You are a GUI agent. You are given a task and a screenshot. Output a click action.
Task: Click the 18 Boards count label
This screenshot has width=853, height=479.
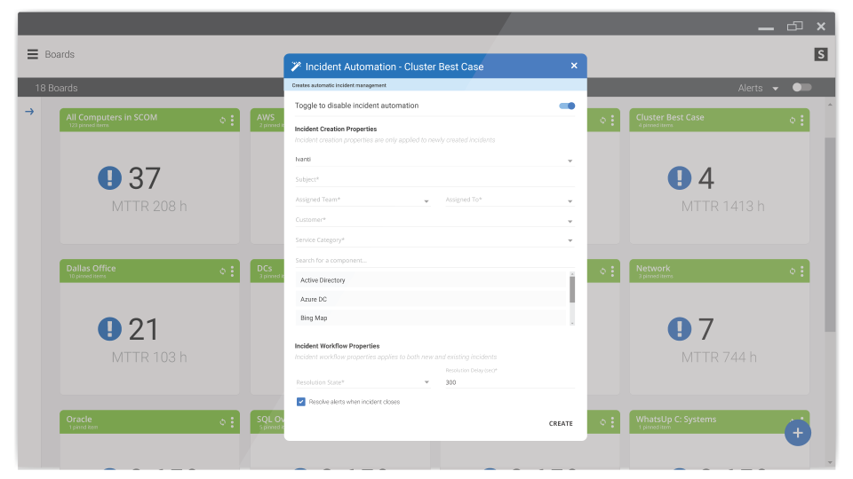point(56,88)
